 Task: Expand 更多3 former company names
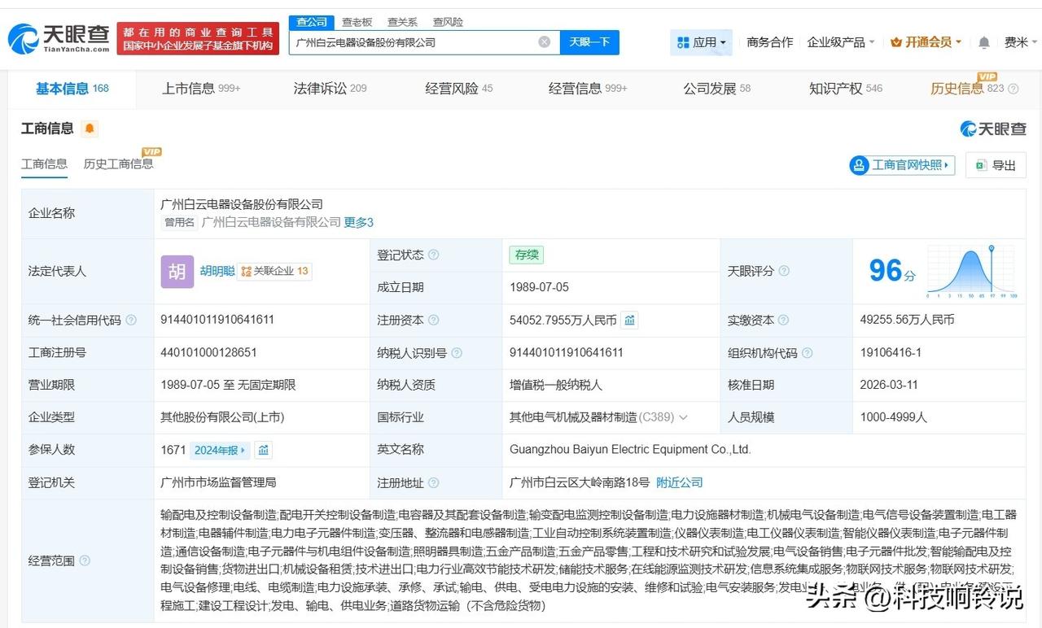(359, 222)
